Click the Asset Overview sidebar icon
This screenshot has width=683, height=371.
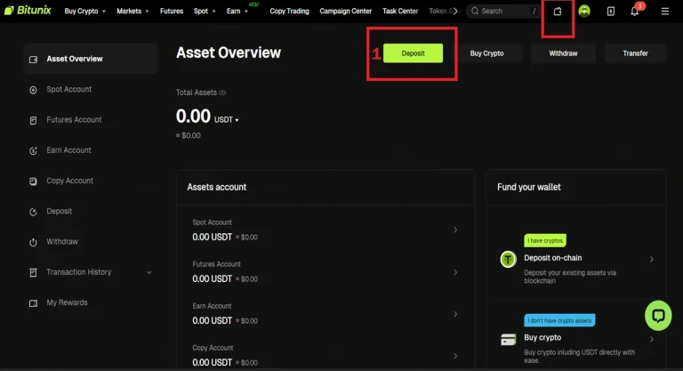pyautogui.click(x=33, y=60)
